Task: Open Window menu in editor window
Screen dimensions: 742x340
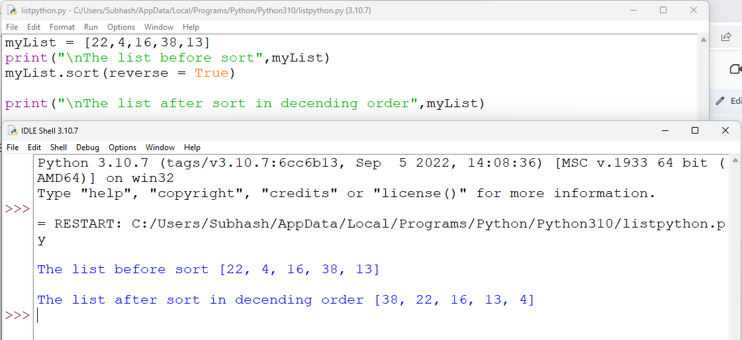Action: point(158,27)
